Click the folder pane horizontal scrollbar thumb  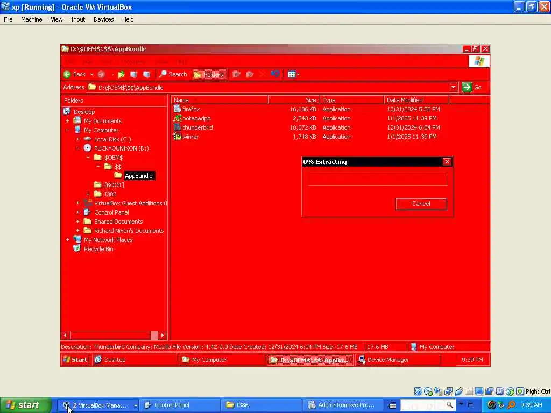coord(154,335)
